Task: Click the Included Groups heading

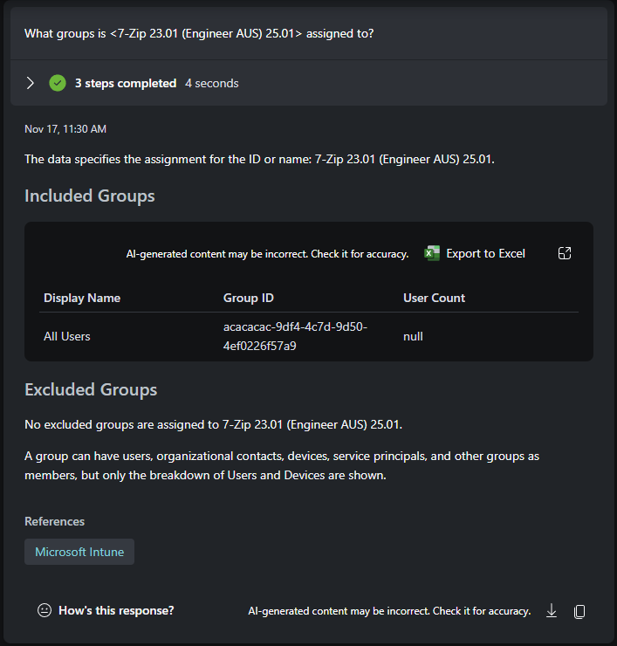Action: coord(90,196)
